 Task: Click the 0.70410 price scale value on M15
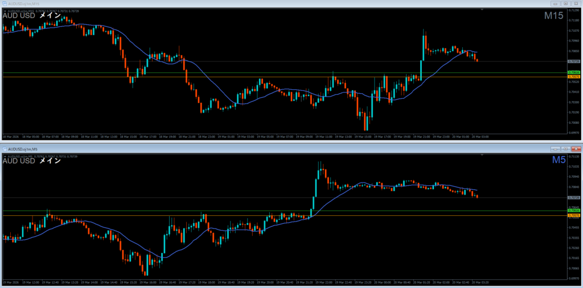coord(574,92)
